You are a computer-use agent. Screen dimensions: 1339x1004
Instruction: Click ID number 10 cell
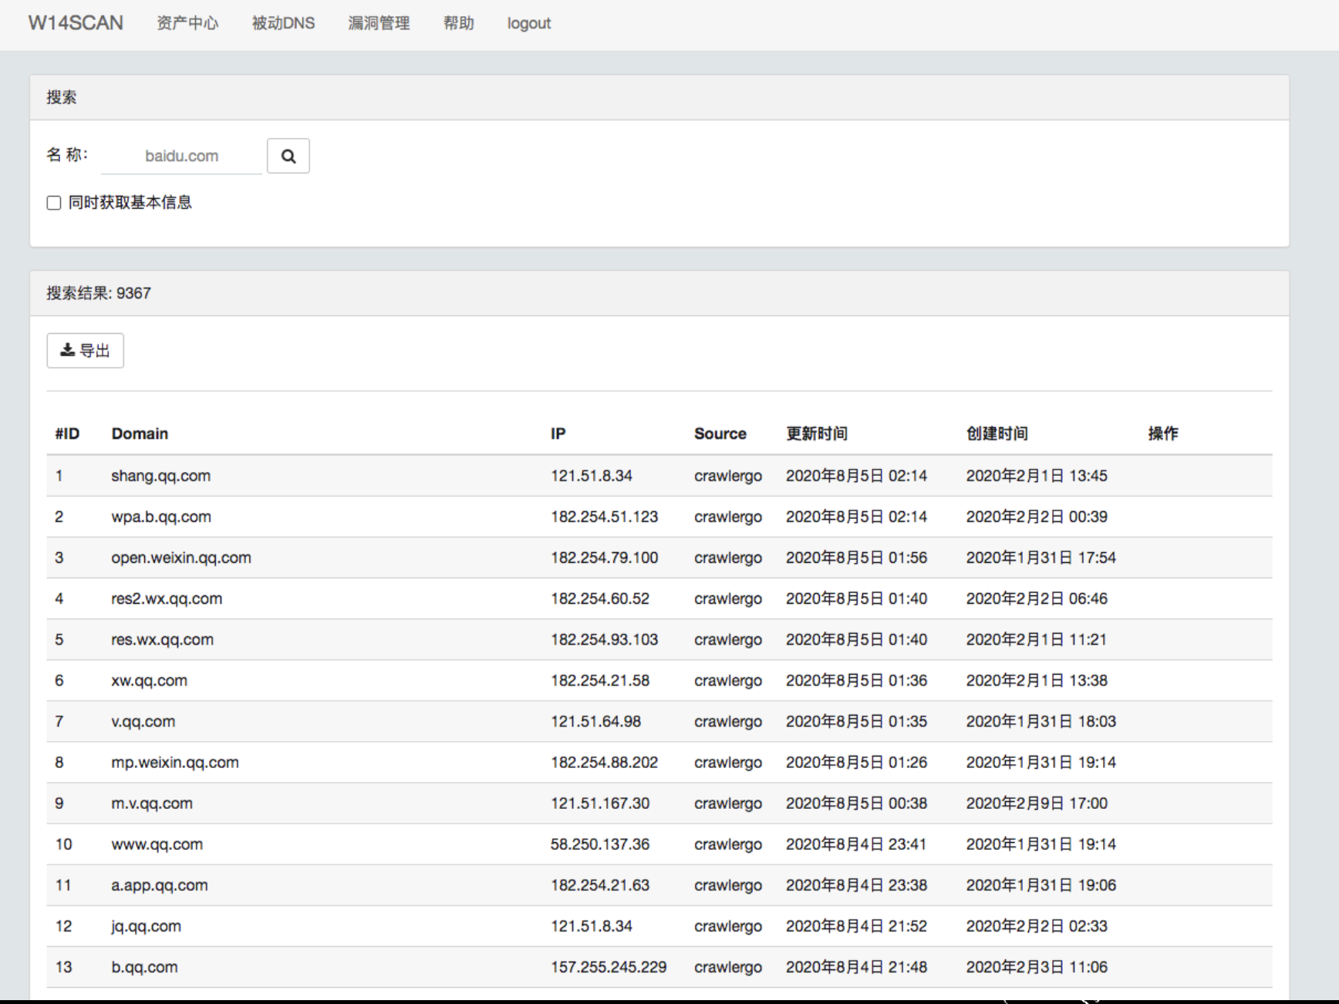(64, 844)
